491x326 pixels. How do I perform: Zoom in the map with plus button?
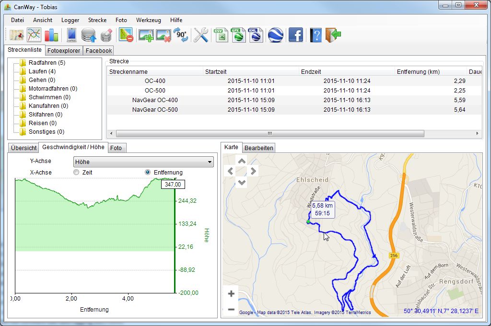(231, 293)
